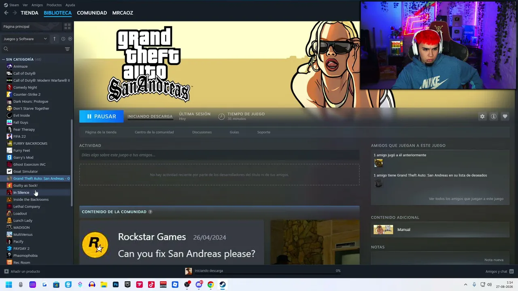518x291 pixels.
Task: Open Centro de la comunidad link
Action: tap(154, 132)
